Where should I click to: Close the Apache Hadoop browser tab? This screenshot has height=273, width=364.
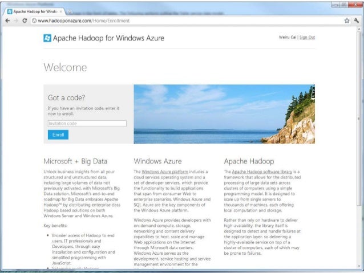[x=61, y=11]
